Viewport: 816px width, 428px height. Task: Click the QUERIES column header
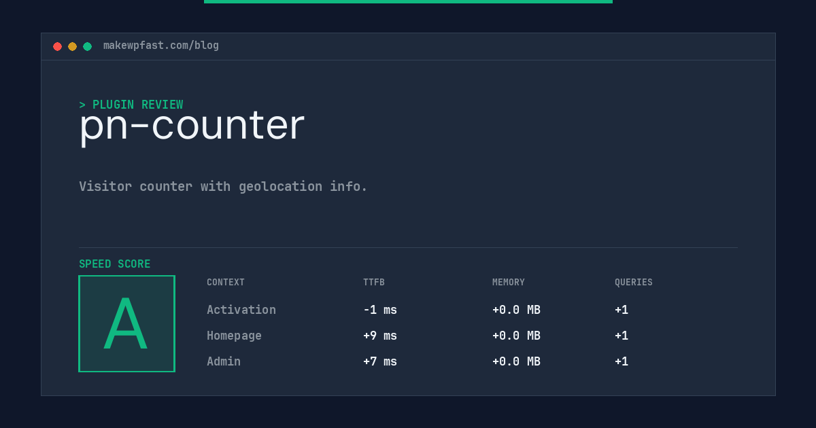[x=634, y=283]
